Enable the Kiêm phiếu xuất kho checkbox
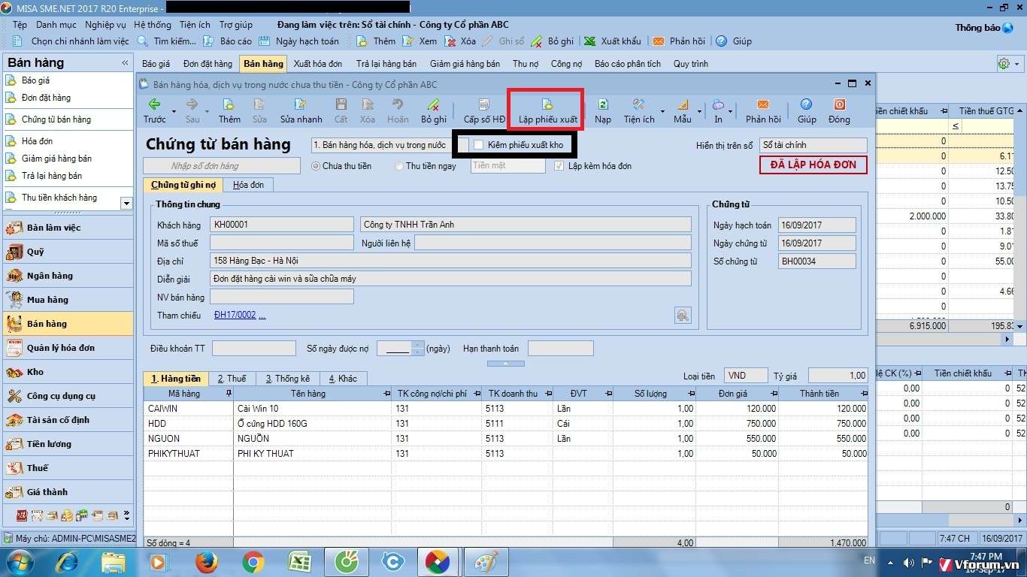Screen dimensions: 1027x577 479,145
